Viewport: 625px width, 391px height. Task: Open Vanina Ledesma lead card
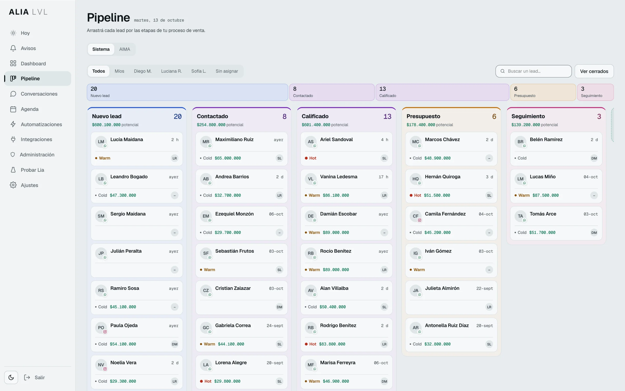point(346,186)
